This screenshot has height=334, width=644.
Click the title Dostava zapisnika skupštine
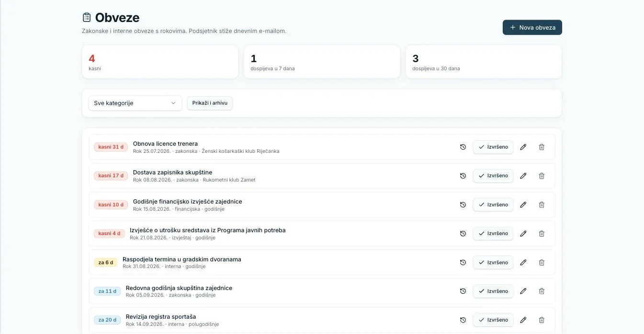pyautogui.click(x=172, y=172)
